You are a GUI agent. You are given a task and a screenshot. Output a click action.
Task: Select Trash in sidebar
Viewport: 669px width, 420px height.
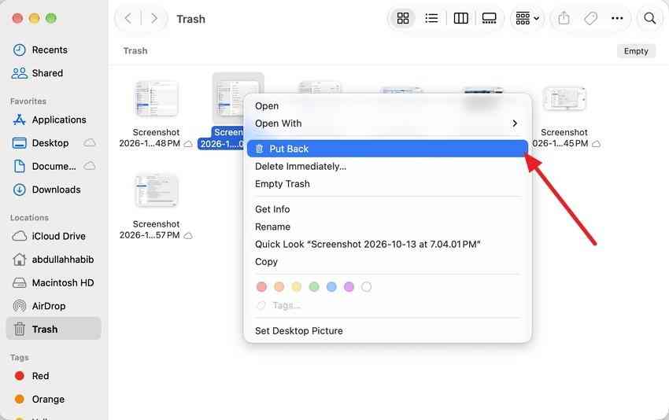tap(54, 329)
